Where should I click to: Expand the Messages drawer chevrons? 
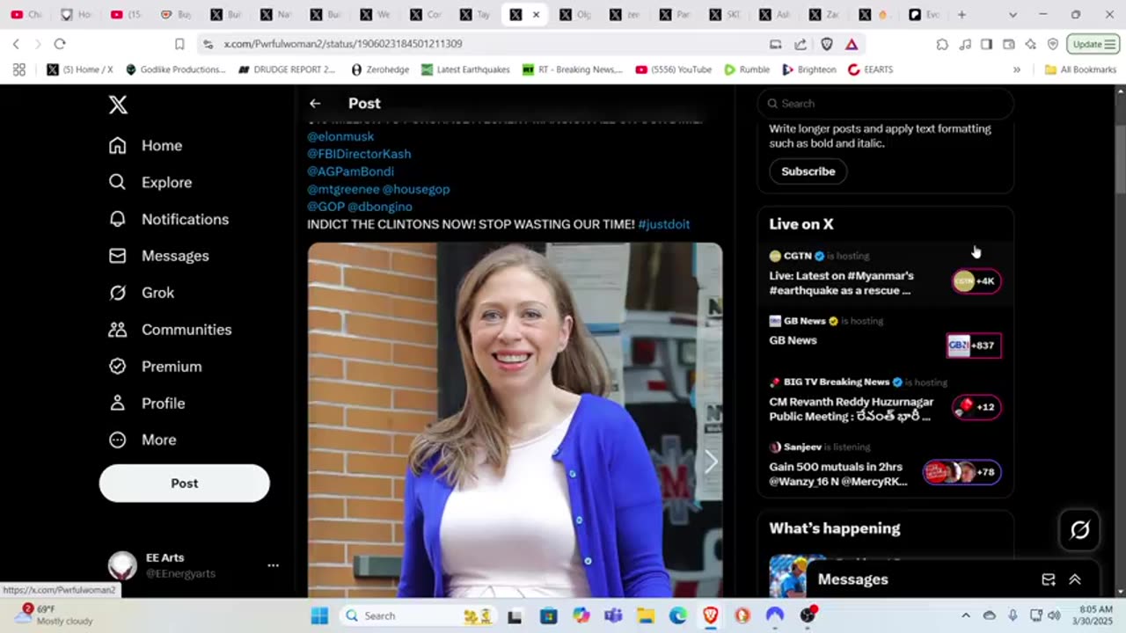(1074, 579)
